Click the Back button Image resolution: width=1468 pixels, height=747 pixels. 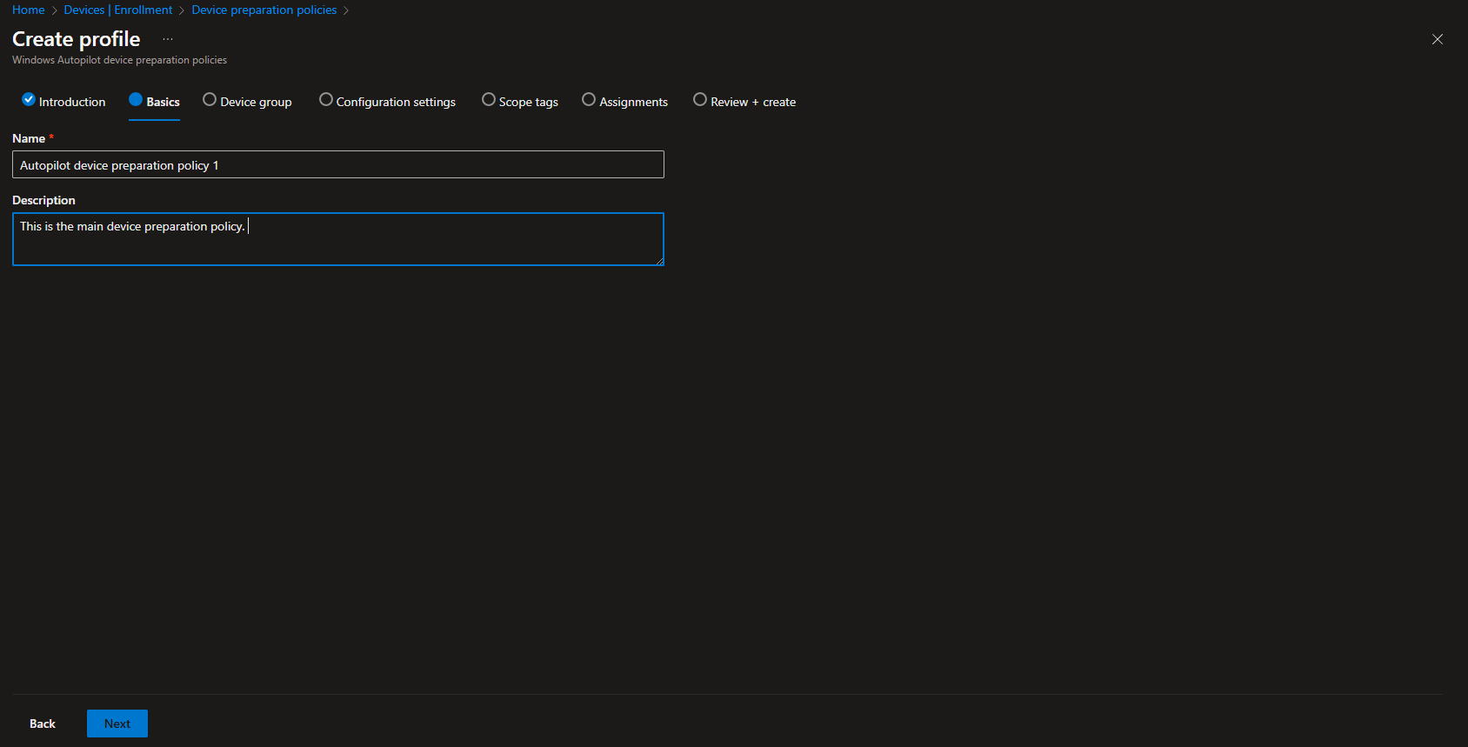pos(43,724)
